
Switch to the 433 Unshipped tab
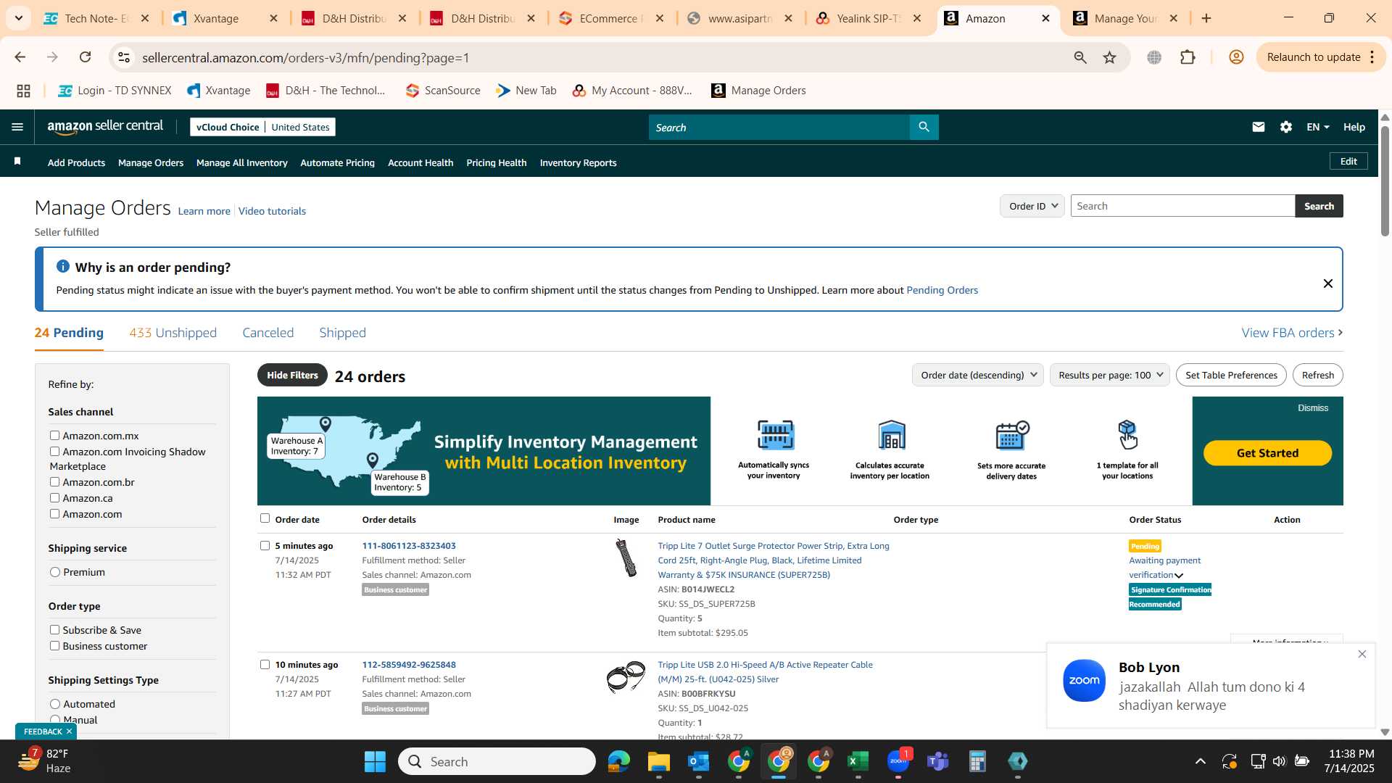tap(173, 333)
